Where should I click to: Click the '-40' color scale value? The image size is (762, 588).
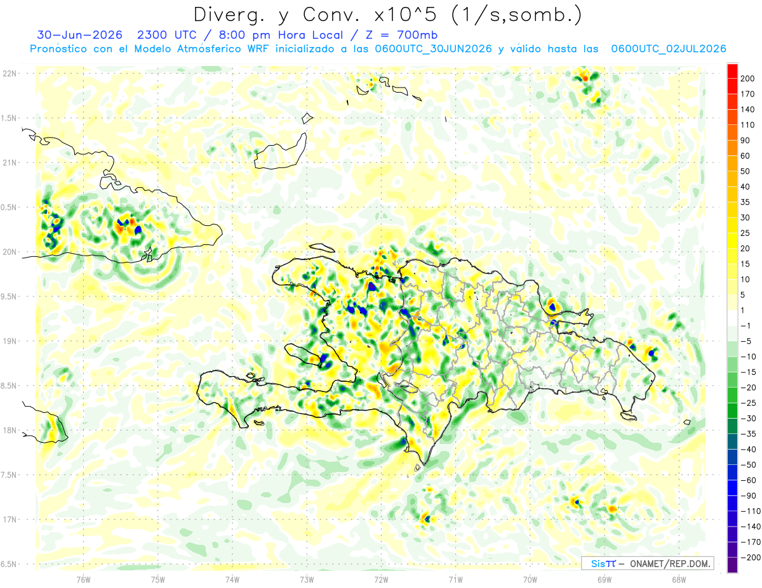(748, 449)
